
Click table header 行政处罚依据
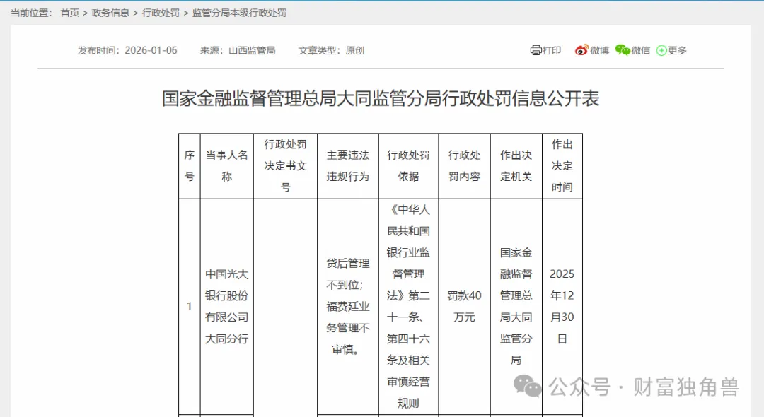pos(408,166)
